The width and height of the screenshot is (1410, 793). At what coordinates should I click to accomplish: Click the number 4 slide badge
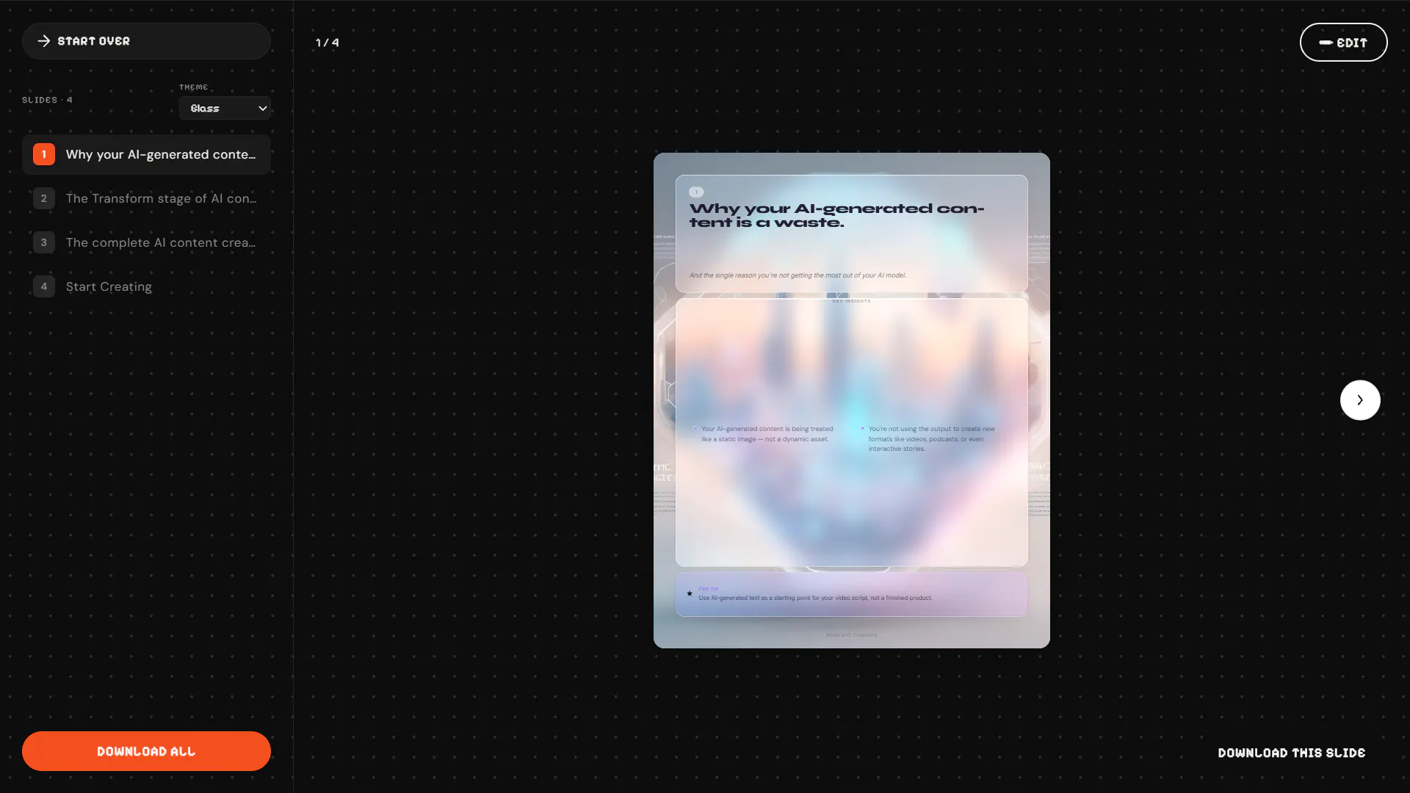point(44,286)
